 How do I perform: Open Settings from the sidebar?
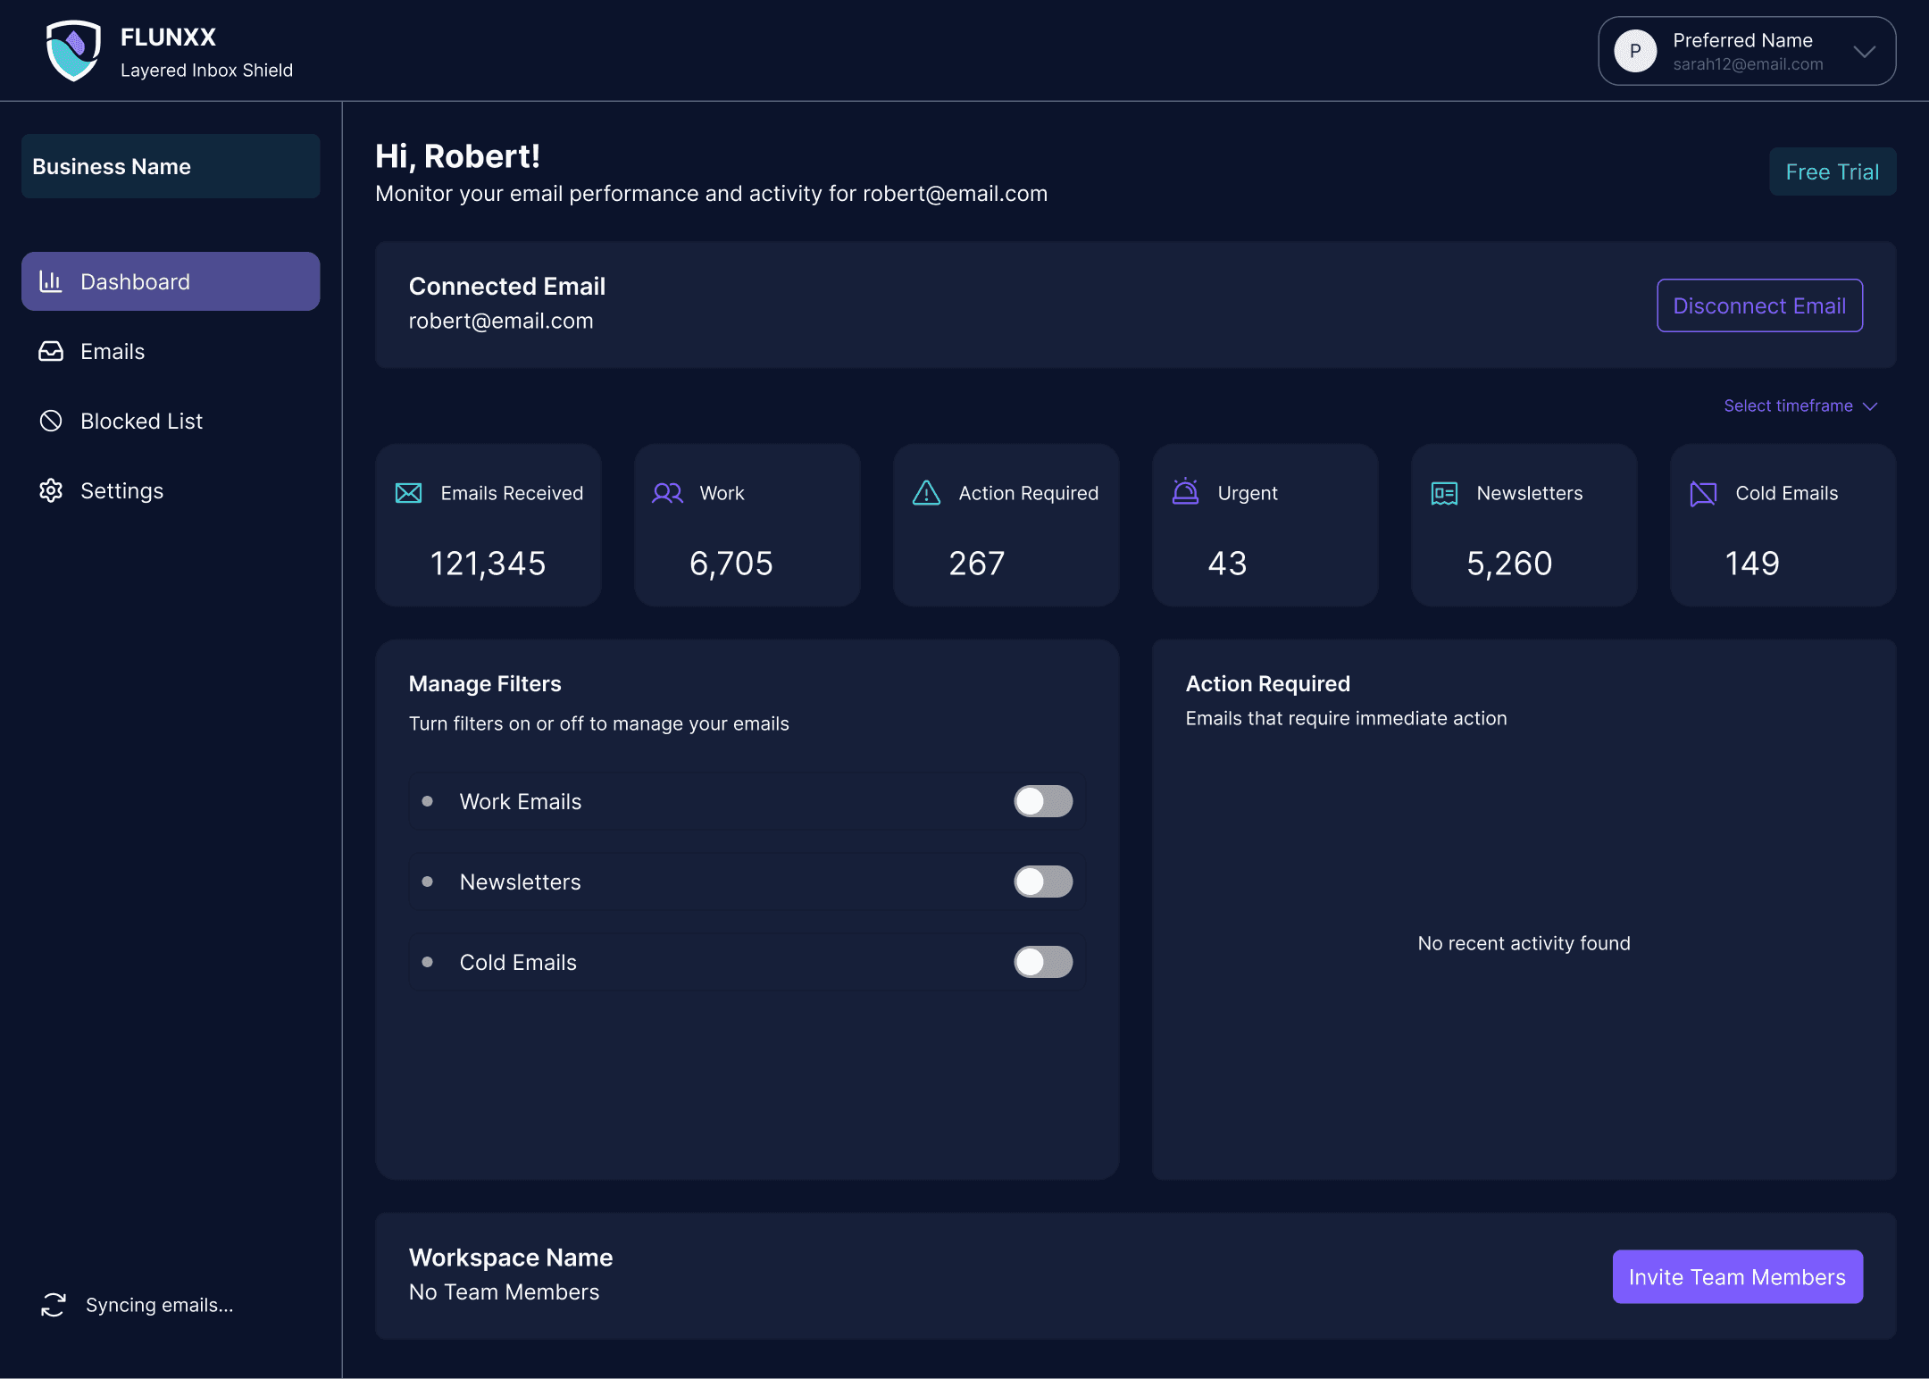tap(121, 490)
